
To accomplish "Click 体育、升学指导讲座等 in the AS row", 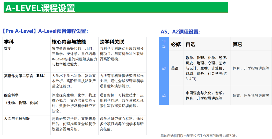I will pos(251,68).
